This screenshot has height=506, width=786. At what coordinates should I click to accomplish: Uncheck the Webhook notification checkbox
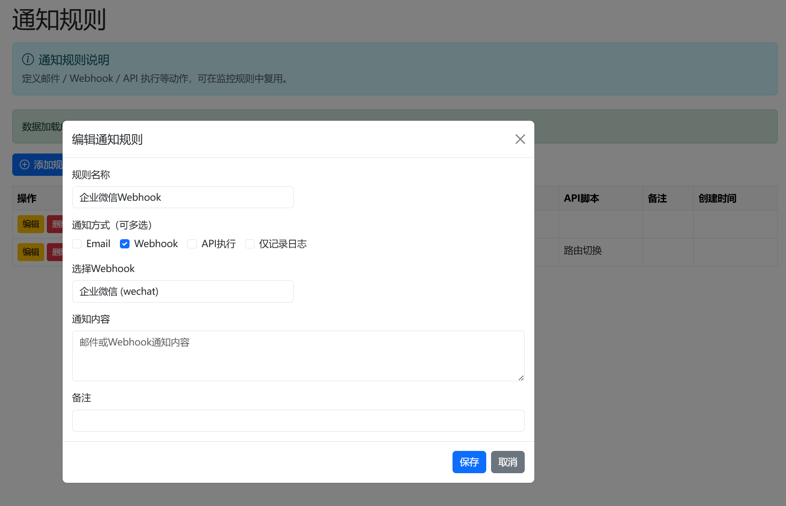[125, 244]
